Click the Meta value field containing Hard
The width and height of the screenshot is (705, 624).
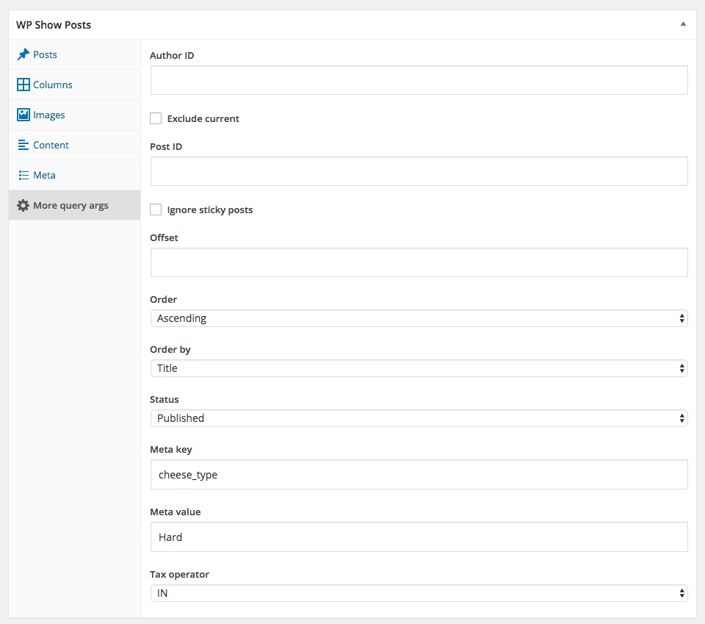(419, 537)
